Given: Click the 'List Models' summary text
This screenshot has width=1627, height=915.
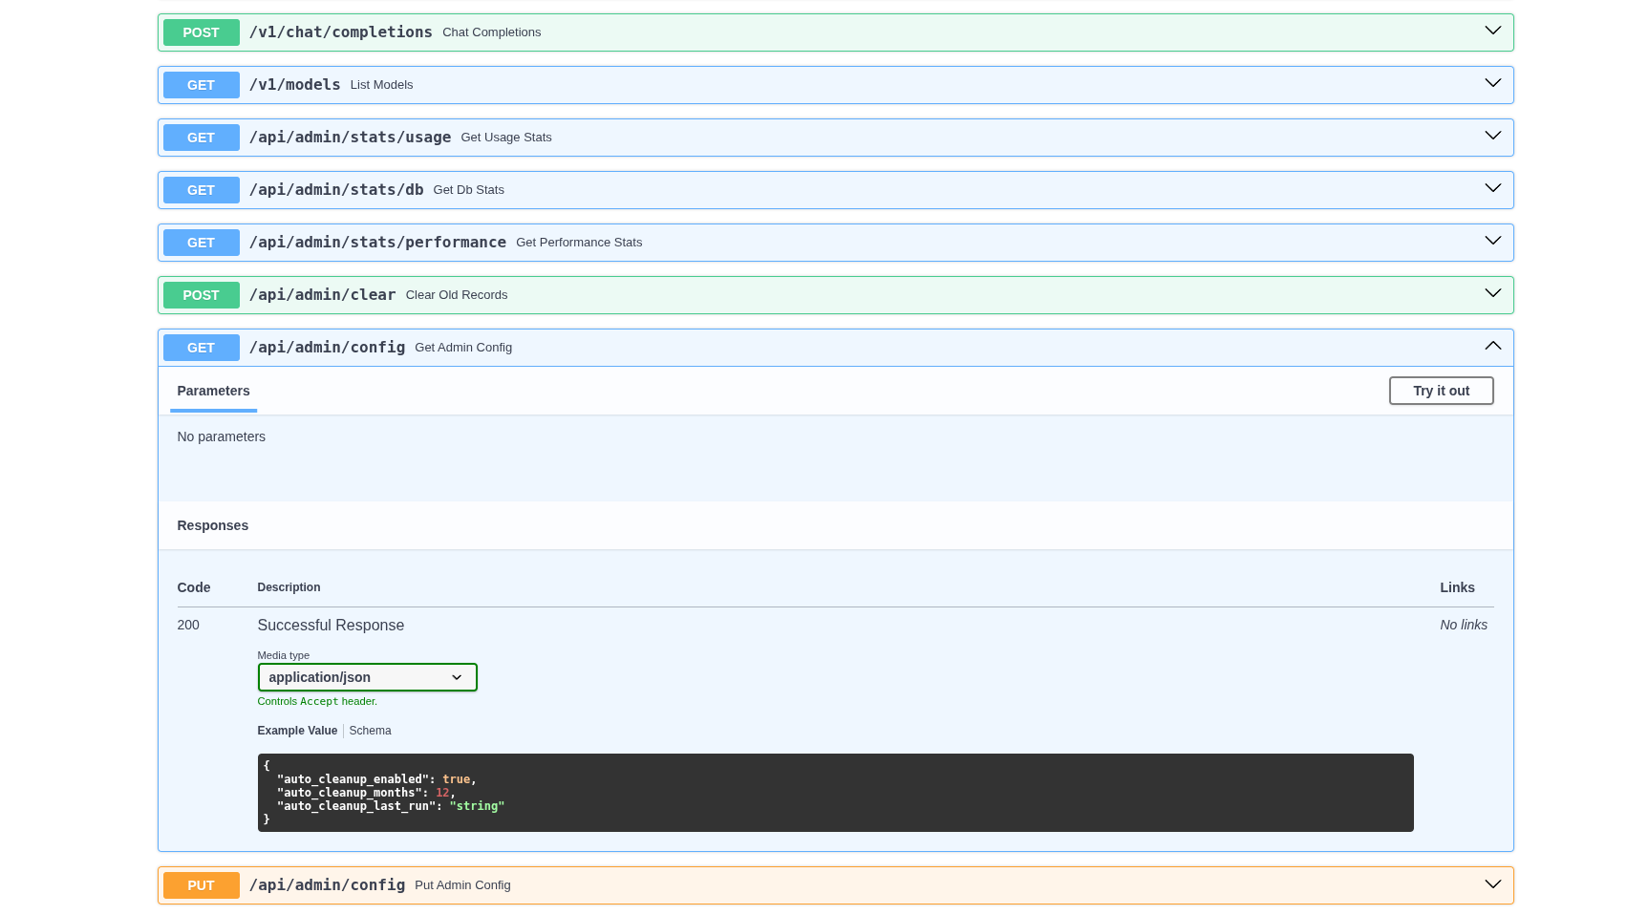Looking at the screenshot, I should 381,85.
